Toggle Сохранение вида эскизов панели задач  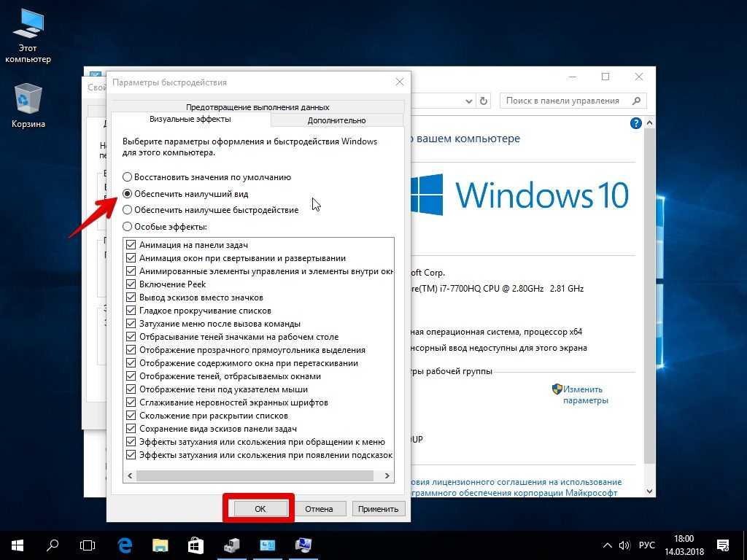131,429
